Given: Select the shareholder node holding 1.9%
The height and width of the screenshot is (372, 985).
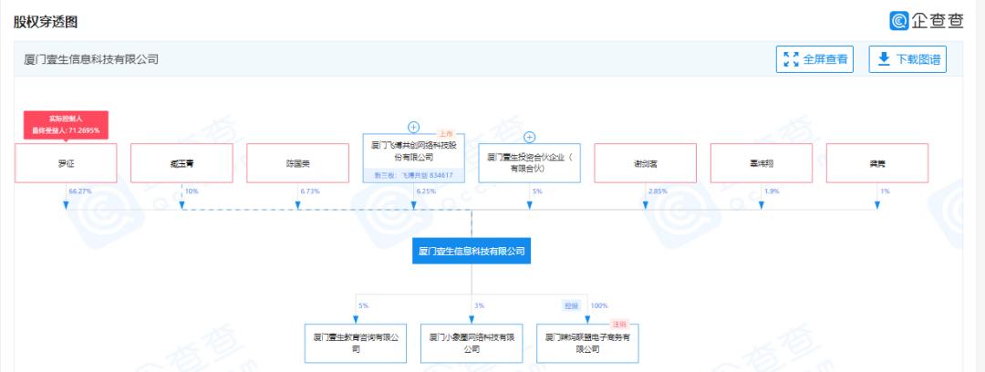Looking at the screenshot, I should click(762, 163).
